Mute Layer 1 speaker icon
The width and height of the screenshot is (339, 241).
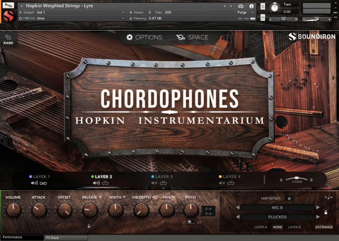point(34,183)
